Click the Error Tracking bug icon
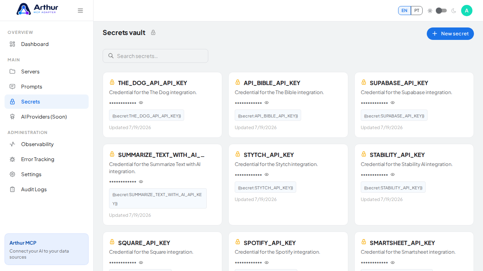This screenshot has height=271, width=483. tap(12, 159)
